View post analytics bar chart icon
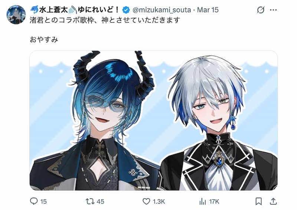This screenshot has height=210, width=297. click(202, 201)
